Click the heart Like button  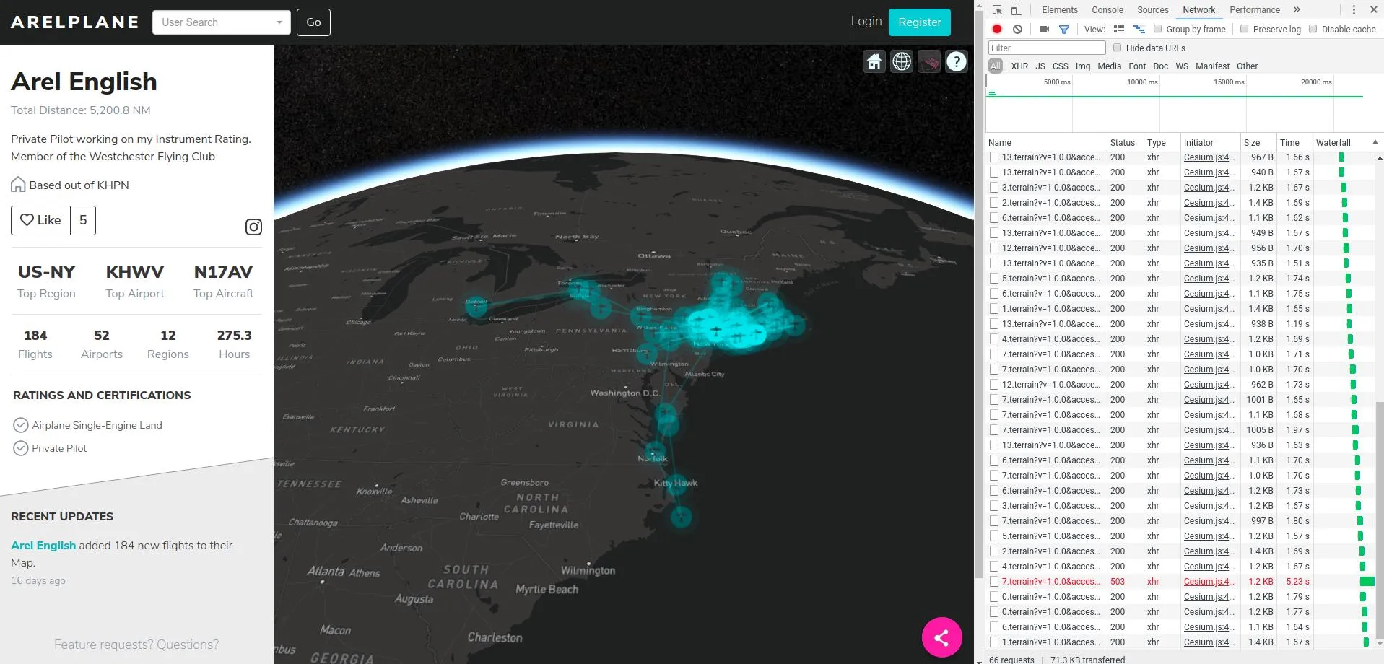pyautogui.click(x=40, y=220)
